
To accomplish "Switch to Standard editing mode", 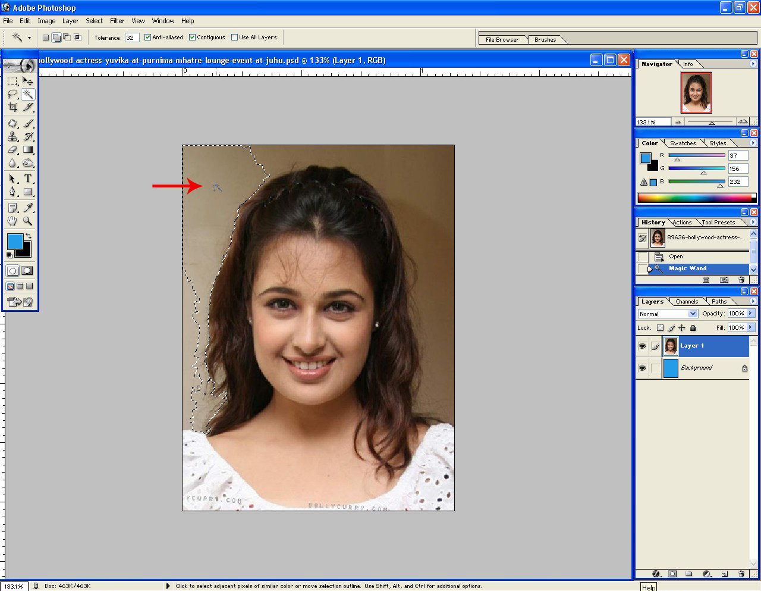I will (x=12, y=271).
